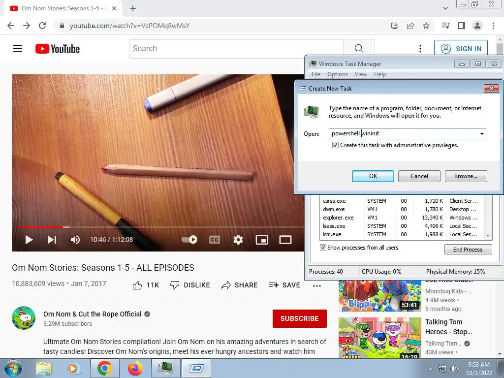The height and width of the screenshot is (378, 504).
Task: Share this page icon in address bar
Action: (x=410, y=26)
